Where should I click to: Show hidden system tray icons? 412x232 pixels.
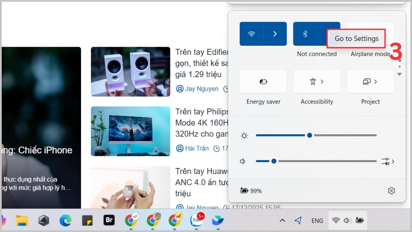(x=282, y=221)
